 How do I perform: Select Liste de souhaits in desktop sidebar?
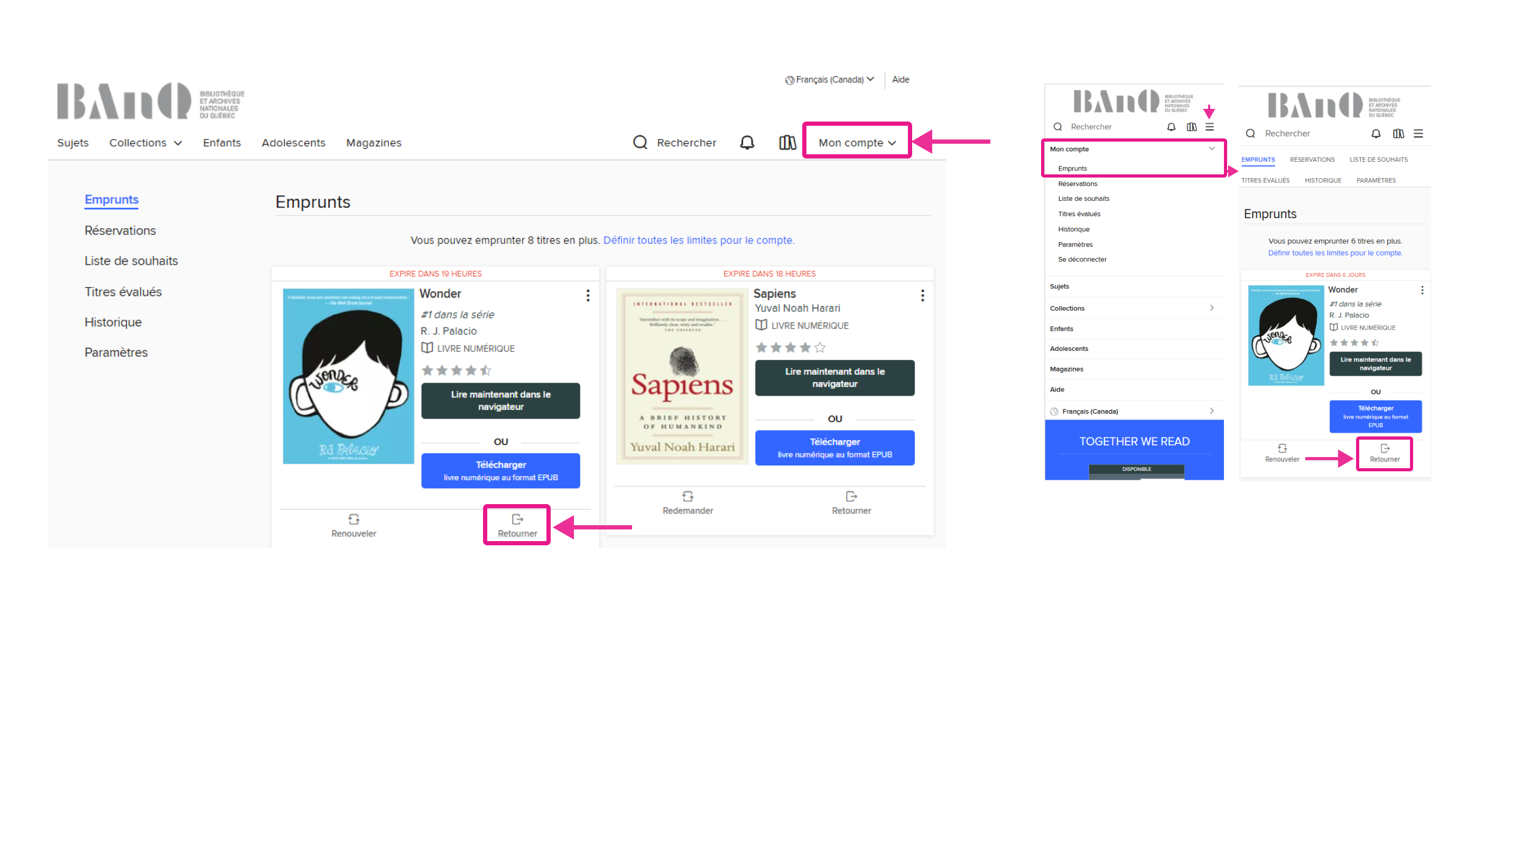[x=131, y=260]
